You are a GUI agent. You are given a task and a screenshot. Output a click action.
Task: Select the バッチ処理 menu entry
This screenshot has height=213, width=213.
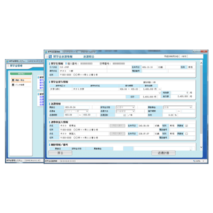[21, 85]
